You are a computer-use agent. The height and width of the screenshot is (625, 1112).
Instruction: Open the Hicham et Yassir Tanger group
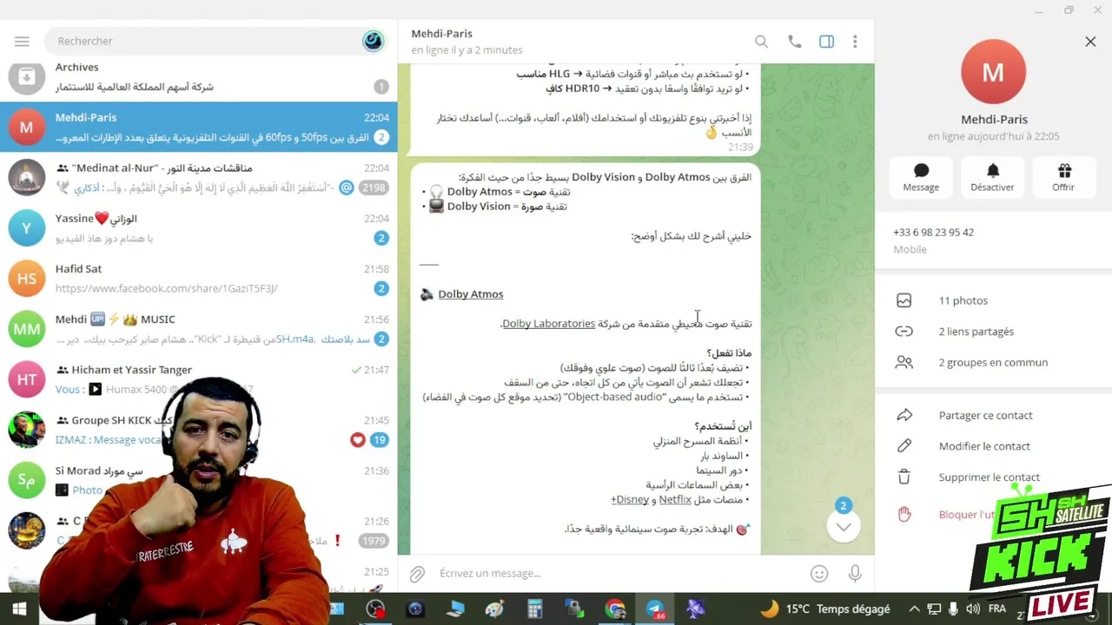pos(199,378)
